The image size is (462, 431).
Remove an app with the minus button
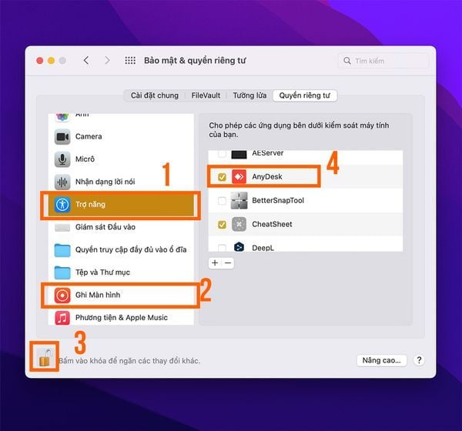(x=228, y=262)
